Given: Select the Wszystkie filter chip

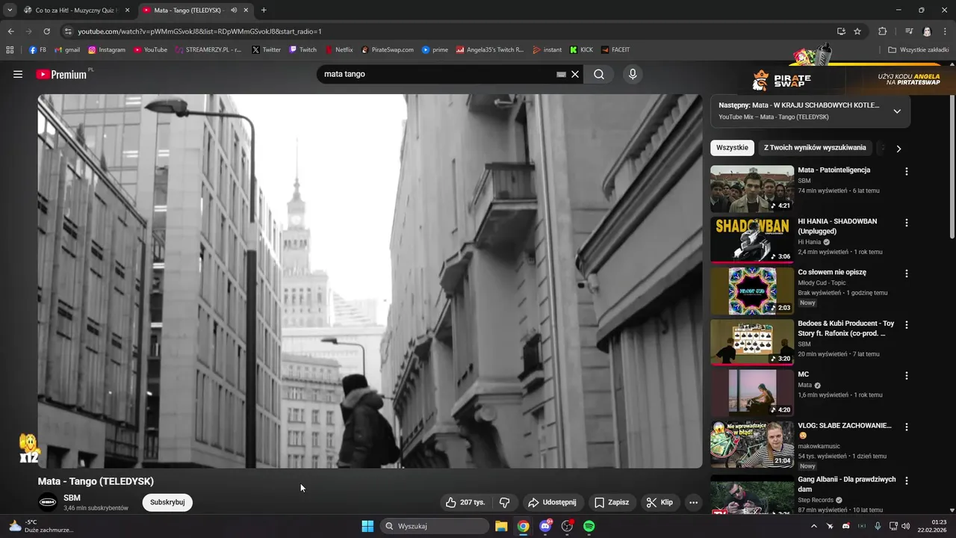Looking at the screenshot, I should tap(732, 148).
